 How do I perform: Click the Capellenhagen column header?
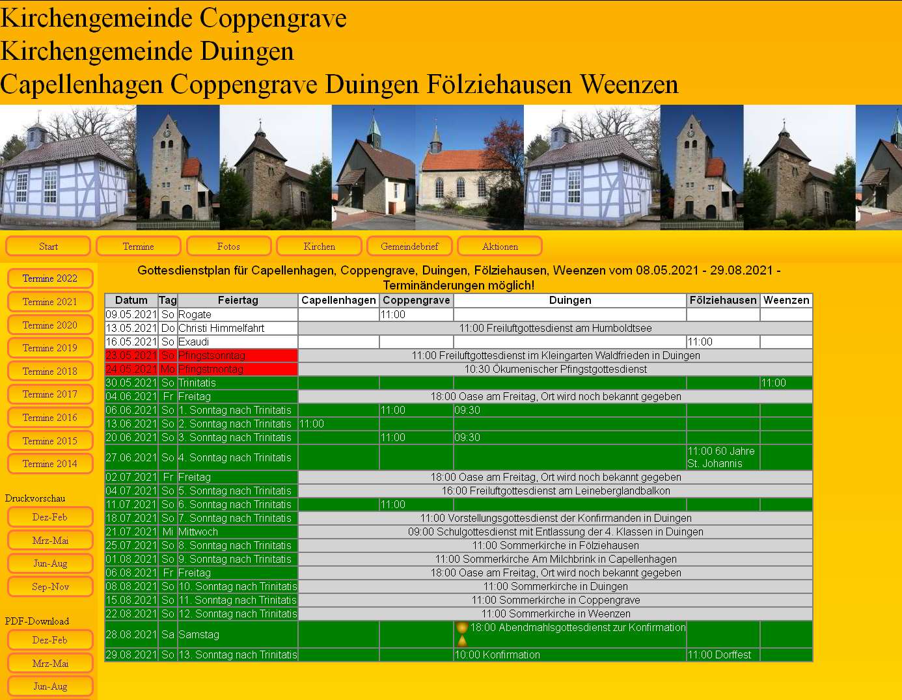[338, 300]
